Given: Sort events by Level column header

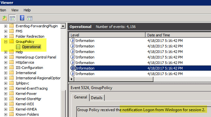Looking at the screenshot, I should coord(107,35).
